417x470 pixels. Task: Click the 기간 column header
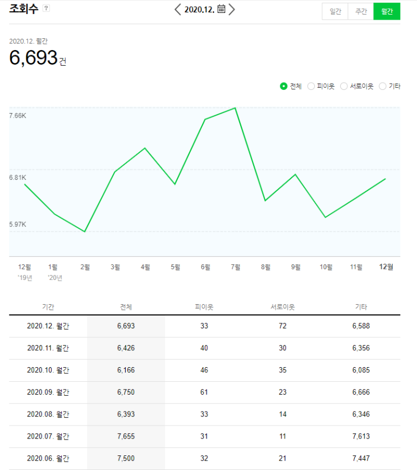(x=48, y=307)
